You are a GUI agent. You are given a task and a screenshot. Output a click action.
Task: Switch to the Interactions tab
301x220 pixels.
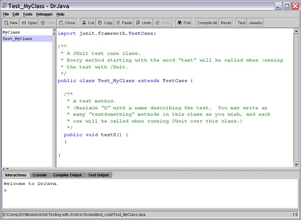[x=16, y=175]
